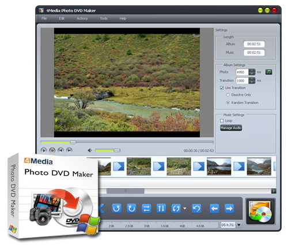
Task: Click the 00:00:30 / 00:02:53 time display
Action: [x=199, y=150]
